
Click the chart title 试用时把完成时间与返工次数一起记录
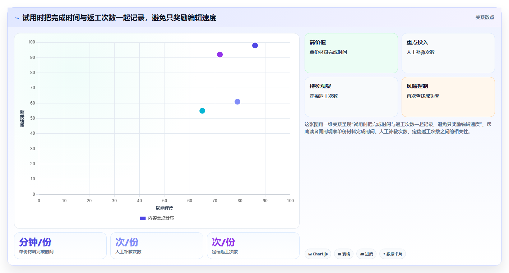[119, 18]
